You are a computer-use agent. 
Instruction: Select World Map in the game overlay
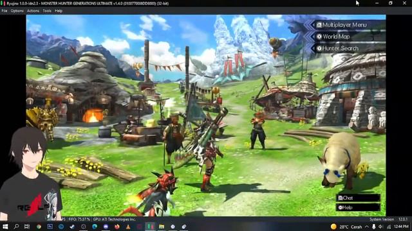pyautogui.click(x=348, y=37)
